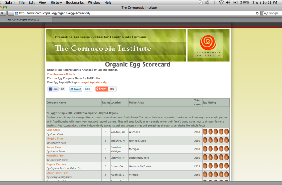Image resolution: width=282 pixels, height=185 pixels.
Task: Click the orange Share button
Action: coord(101,89)
